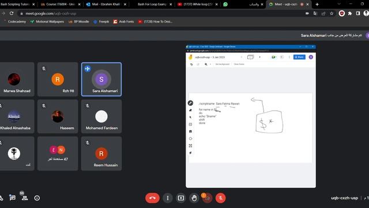The height and width of the screenshot is (208, 369).
Task: Add a sticky note in Jamboard
Action: tap(190, 124)
